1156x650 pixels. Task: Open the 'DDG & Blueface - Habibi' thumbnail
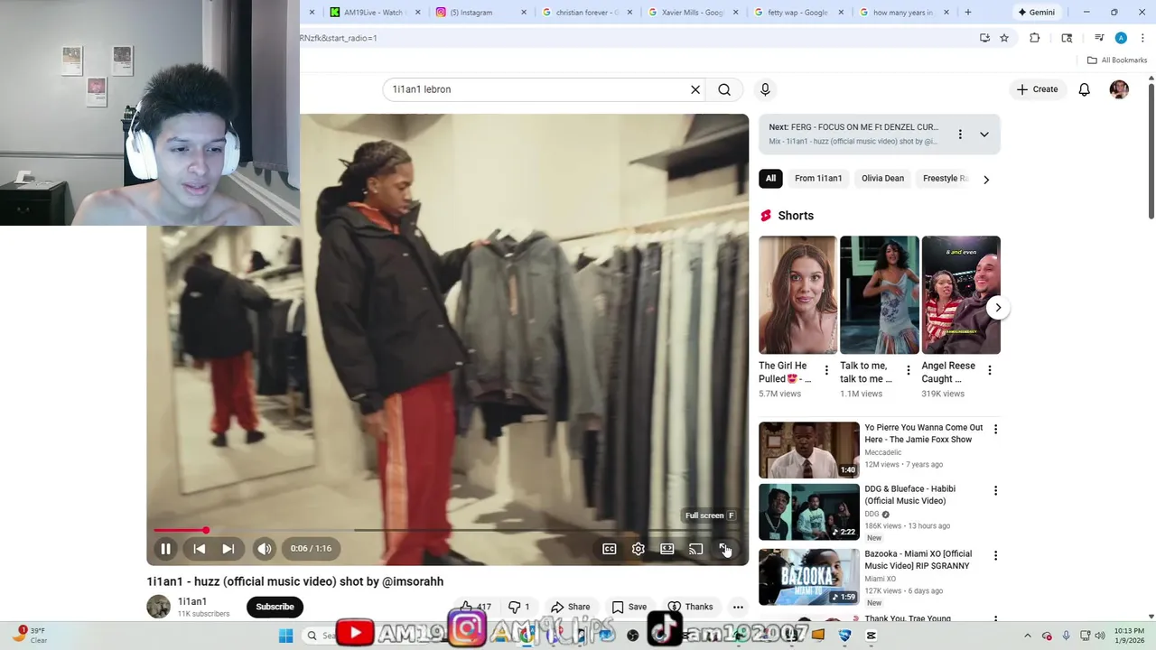[809, 512]
